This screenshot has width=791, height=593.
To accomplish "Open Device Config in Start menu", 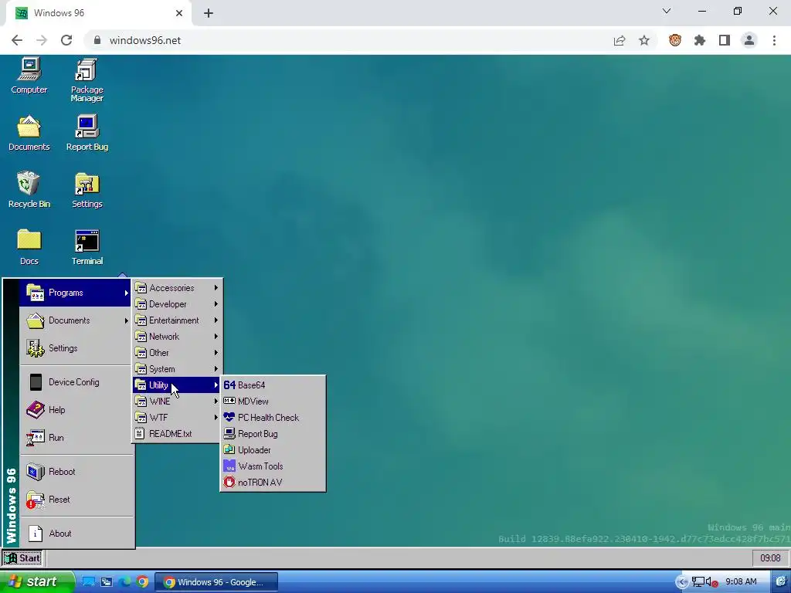I will point(76,381).
